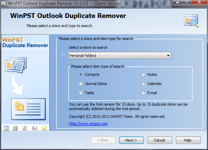
Task: Click the tasks clipboard icon in sidebar strip
Action: click(x=25, y=128)
